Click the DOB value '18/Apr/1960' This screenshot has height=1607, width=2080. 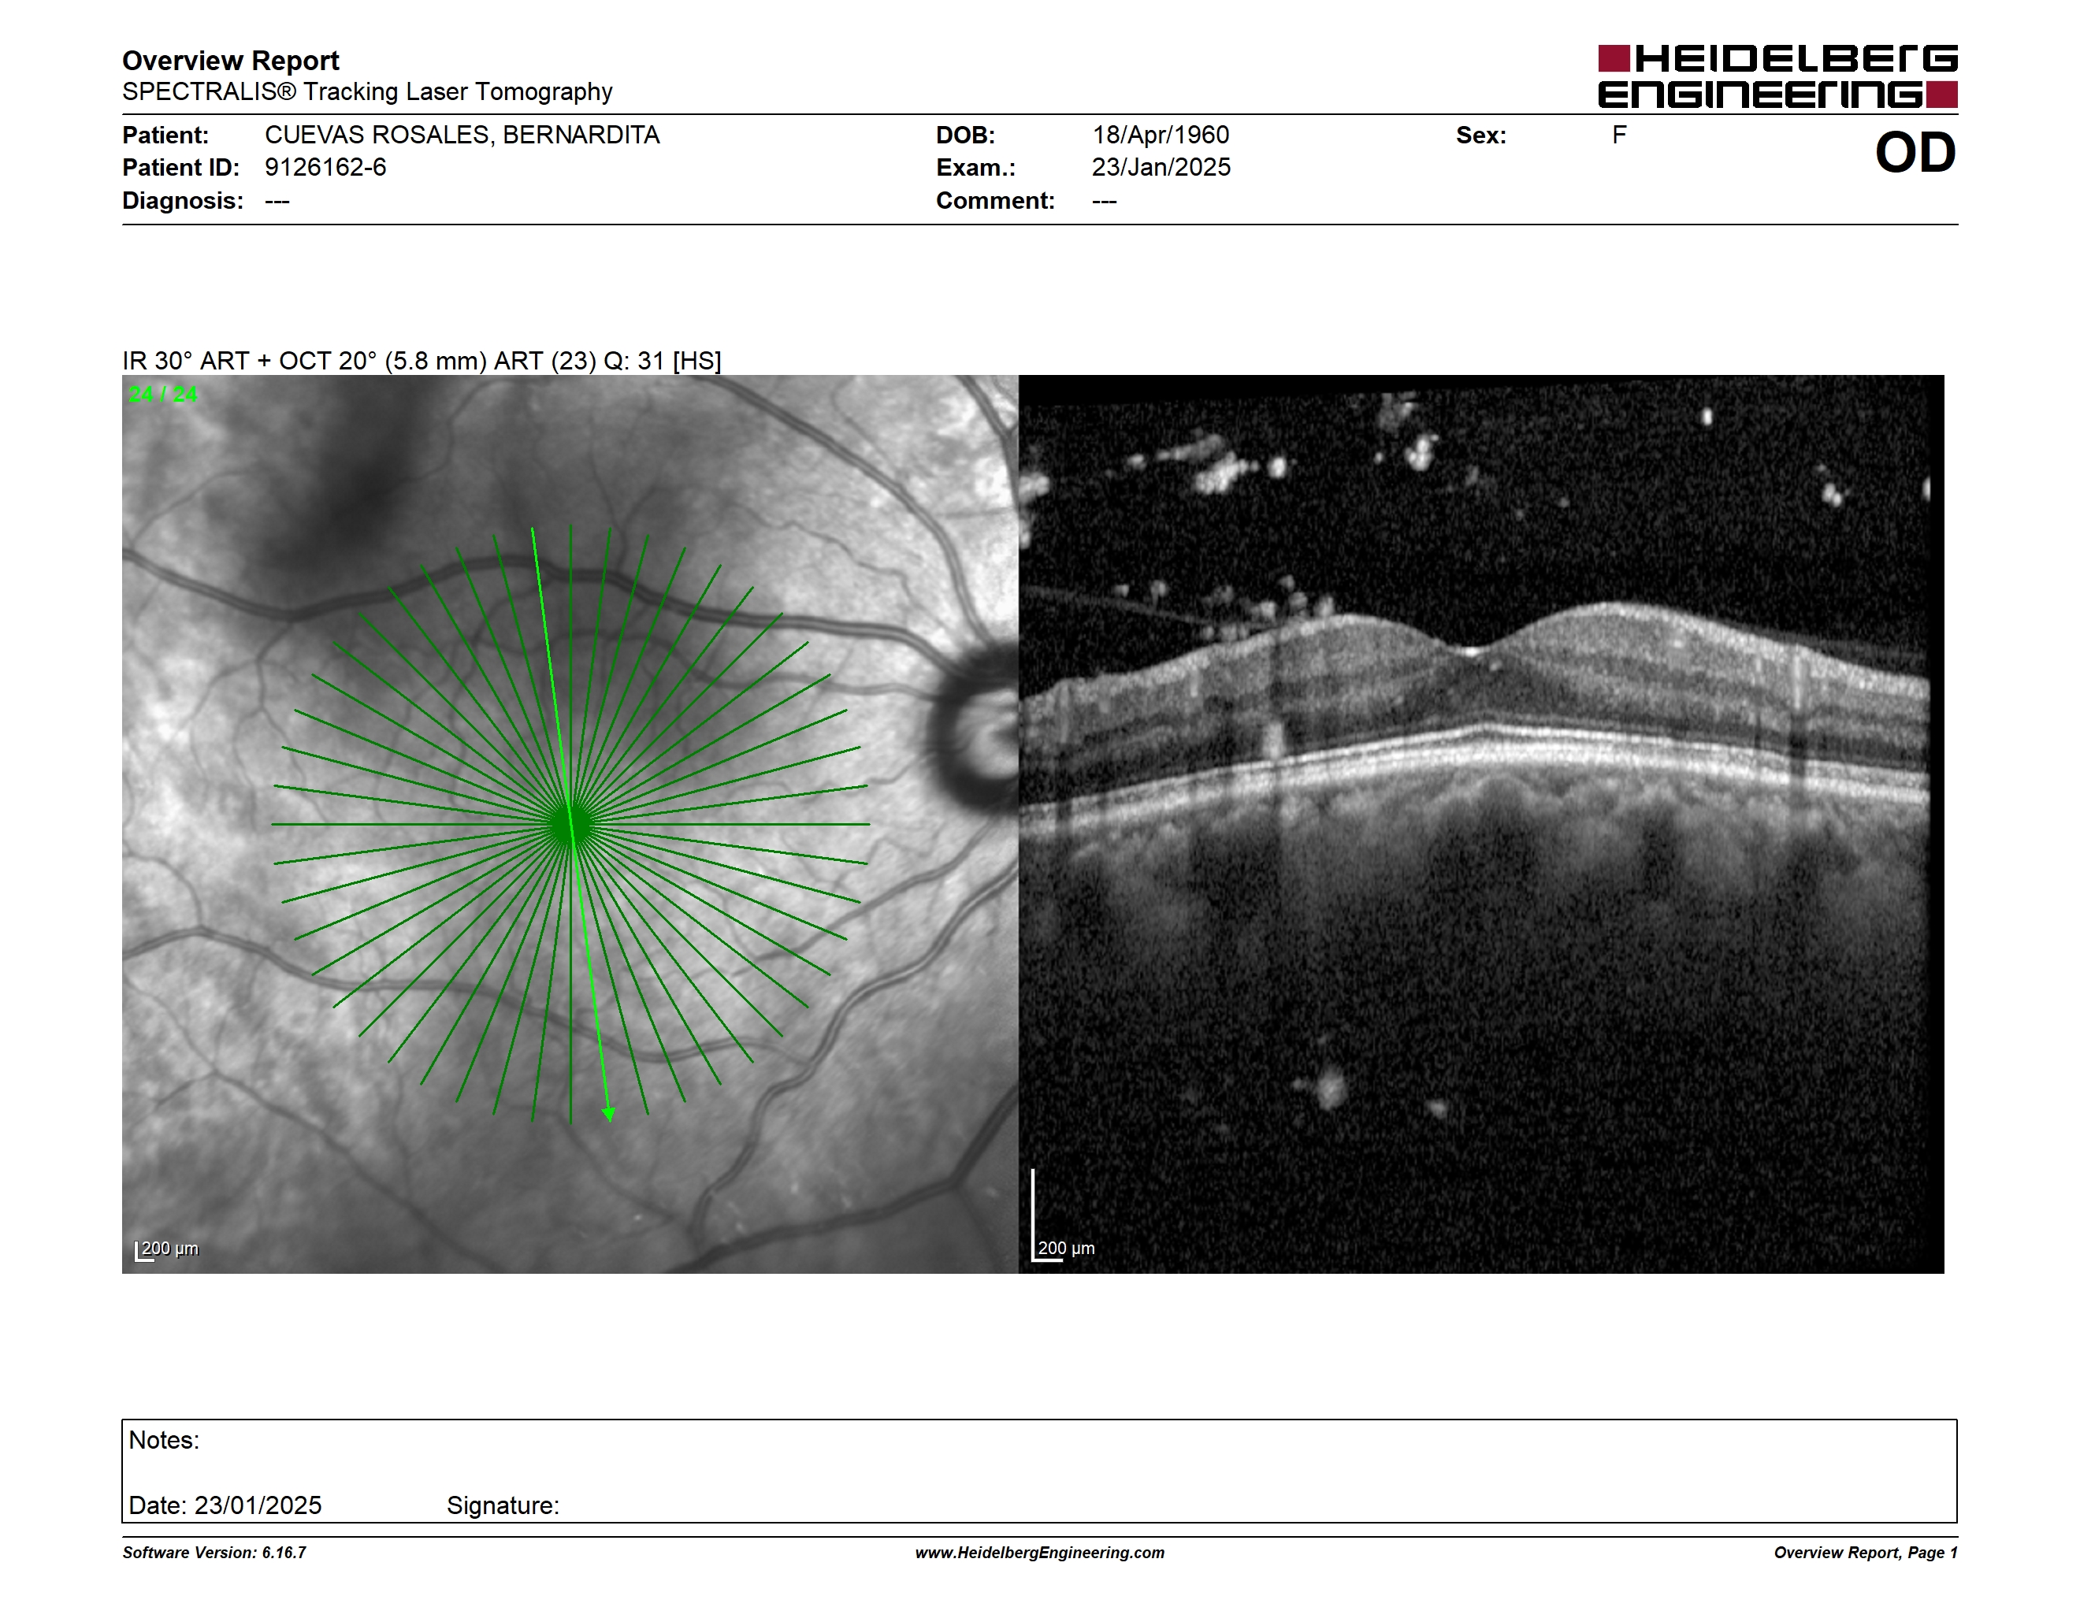coord(1160,135)
